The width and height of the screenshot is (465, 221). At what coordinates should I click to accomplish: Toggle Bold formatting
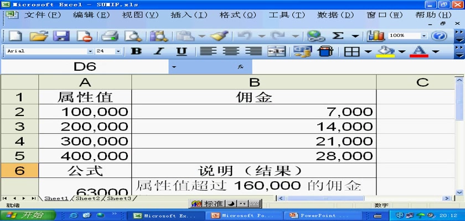136,51
